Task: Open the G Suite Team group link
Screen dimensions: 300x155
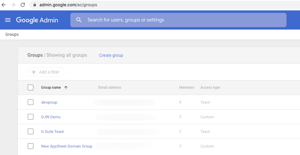Action: click(53, 131)
